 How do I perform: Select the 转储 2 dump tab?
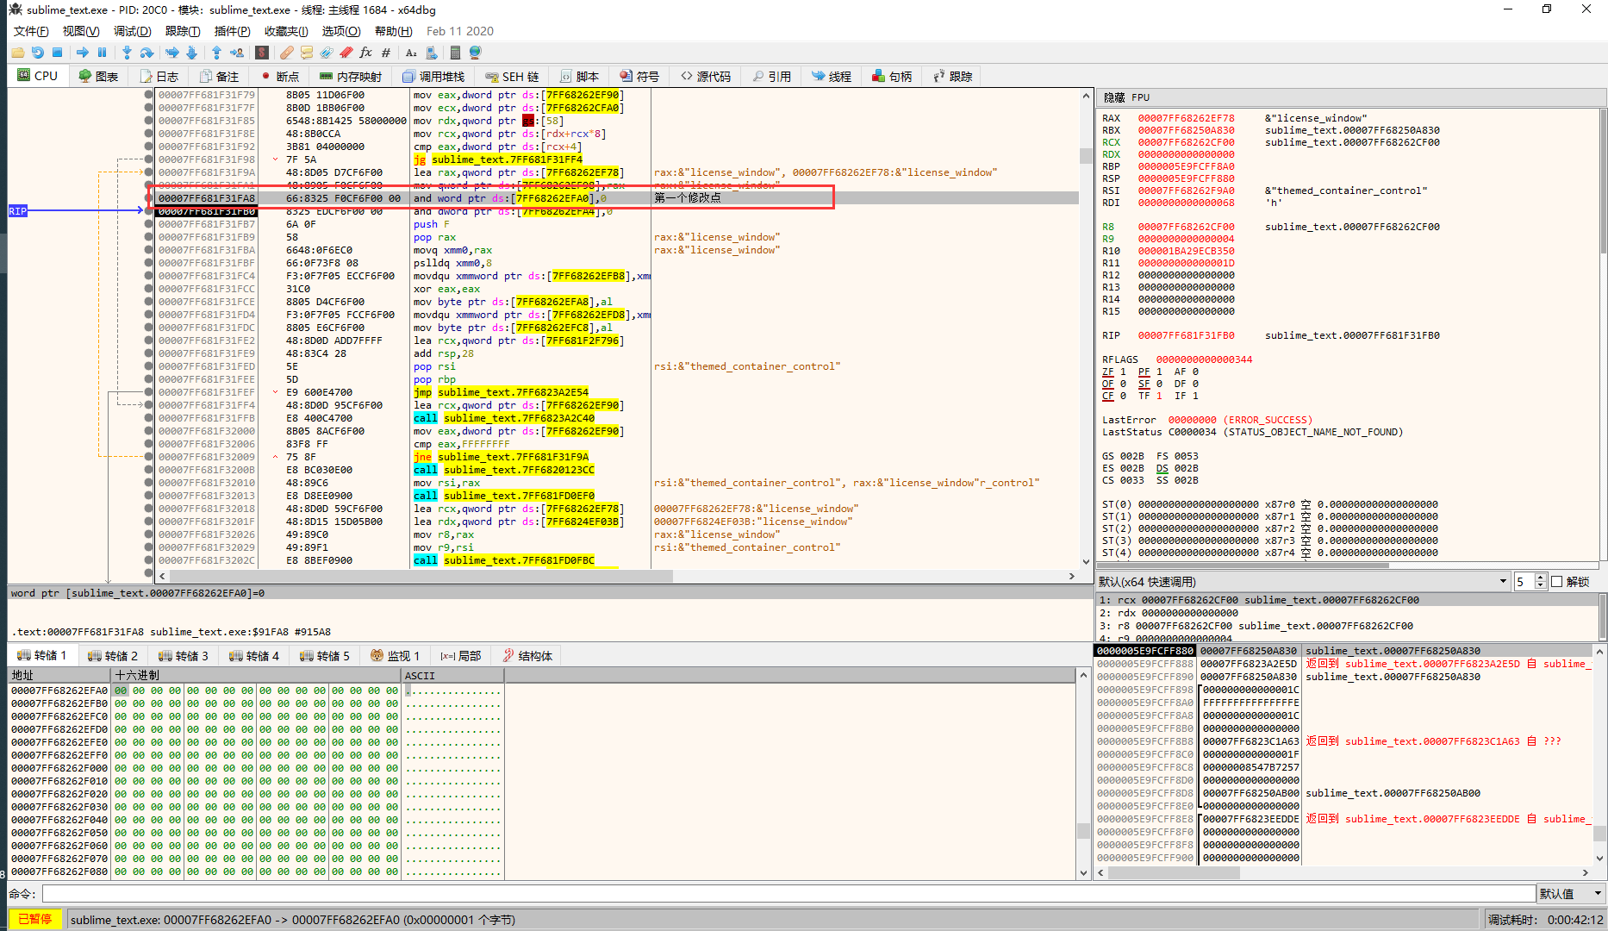(x=113, y=656)
